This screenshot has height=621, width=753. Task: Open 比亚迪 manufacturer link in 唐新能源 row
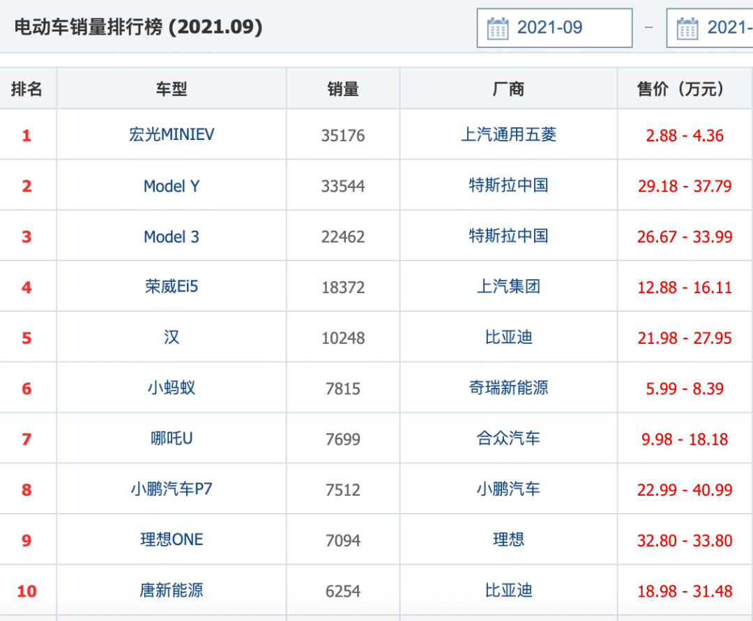508,590
